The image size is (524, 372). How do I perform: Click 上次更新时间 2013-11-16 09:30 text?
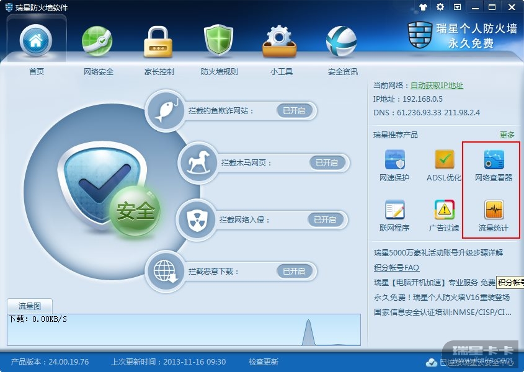coord(169,361)
